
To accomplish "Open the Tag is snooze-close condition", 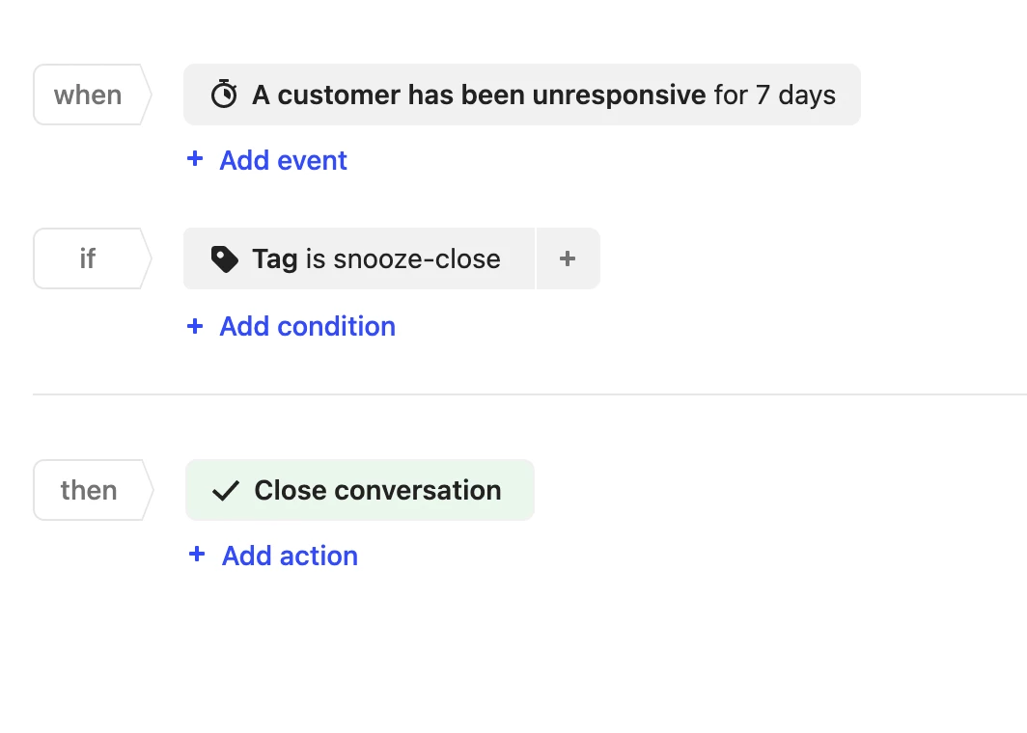I will tap(359, 258).
